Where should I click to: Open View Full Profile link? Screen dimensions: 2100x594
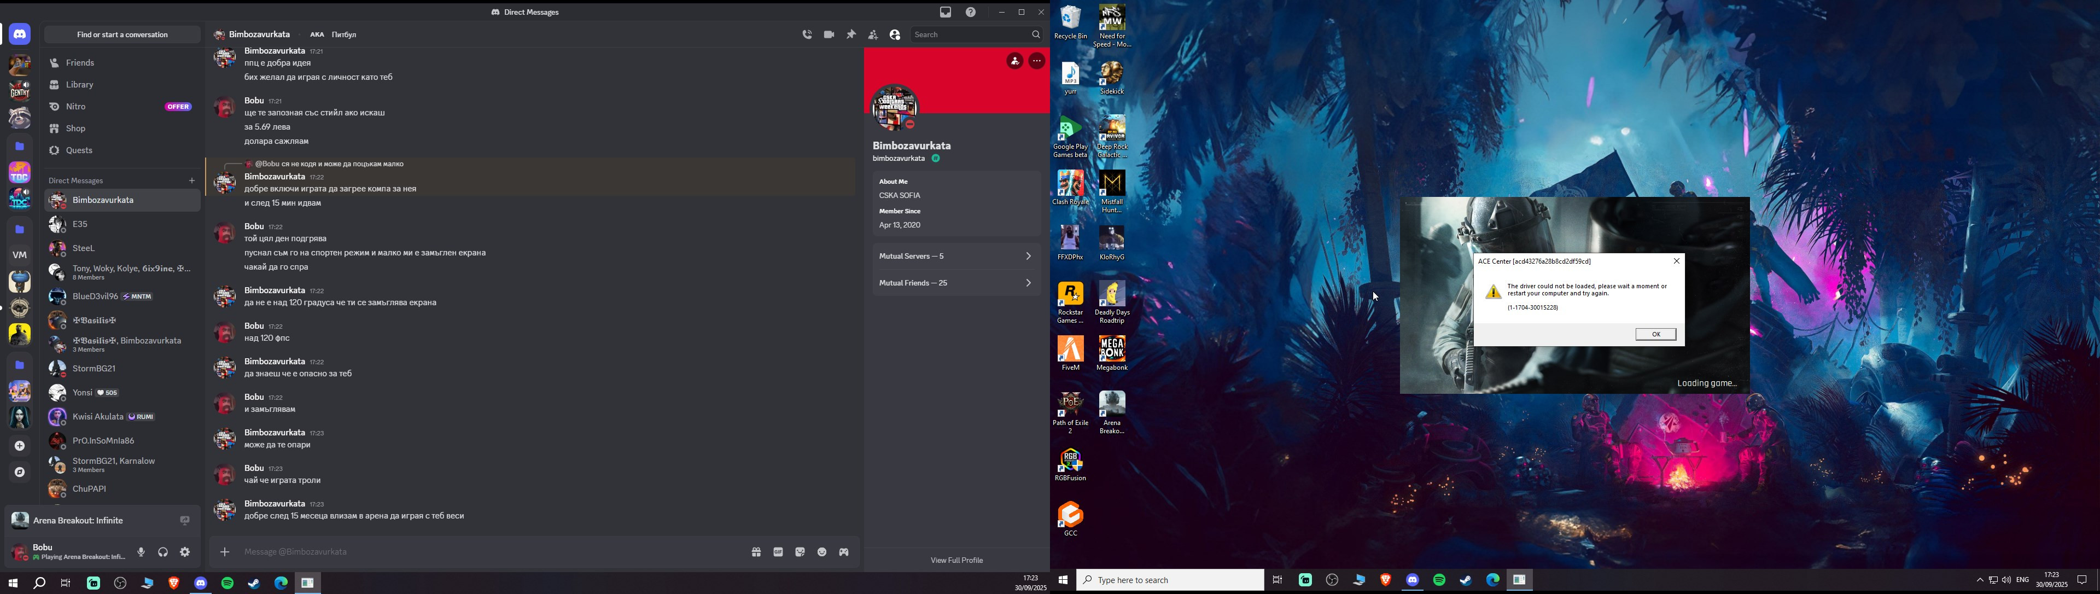click(957, 561)
